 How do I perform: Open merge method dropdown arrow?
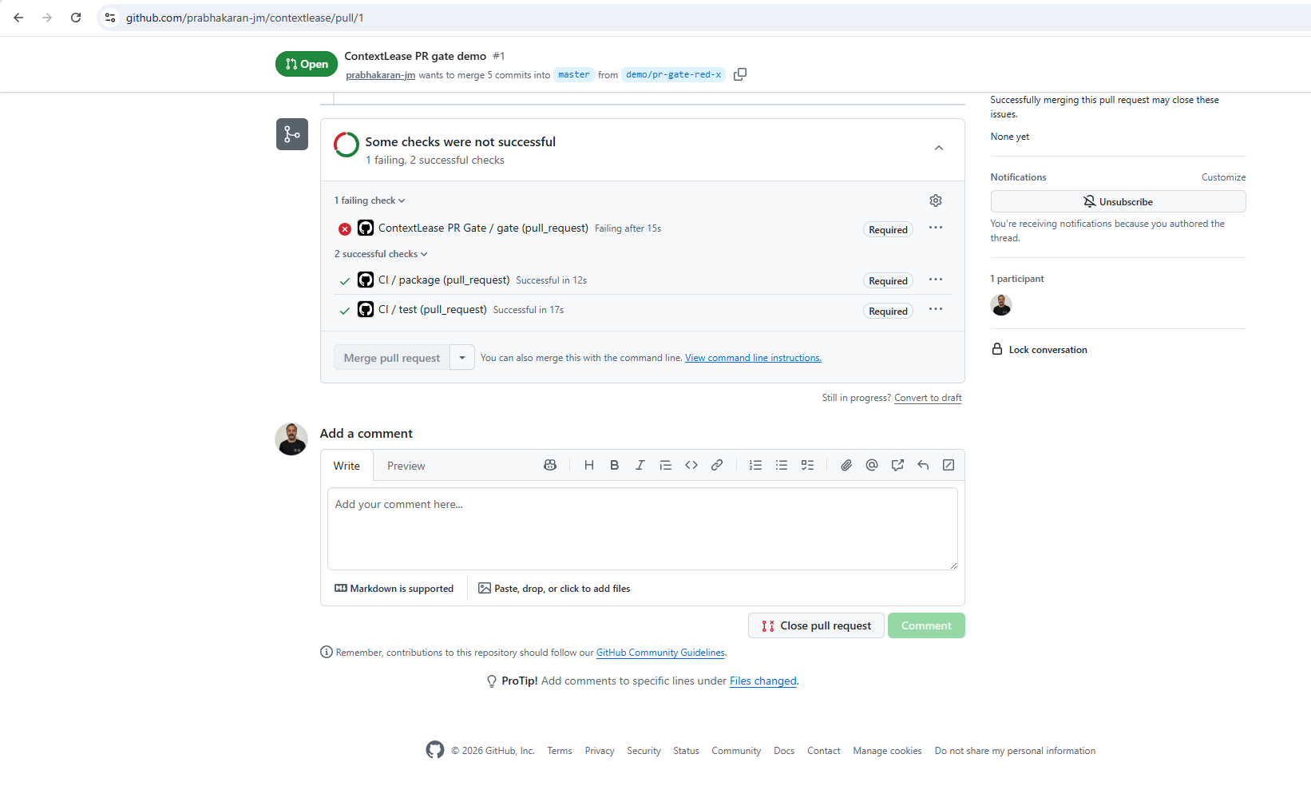click(462, 358)
